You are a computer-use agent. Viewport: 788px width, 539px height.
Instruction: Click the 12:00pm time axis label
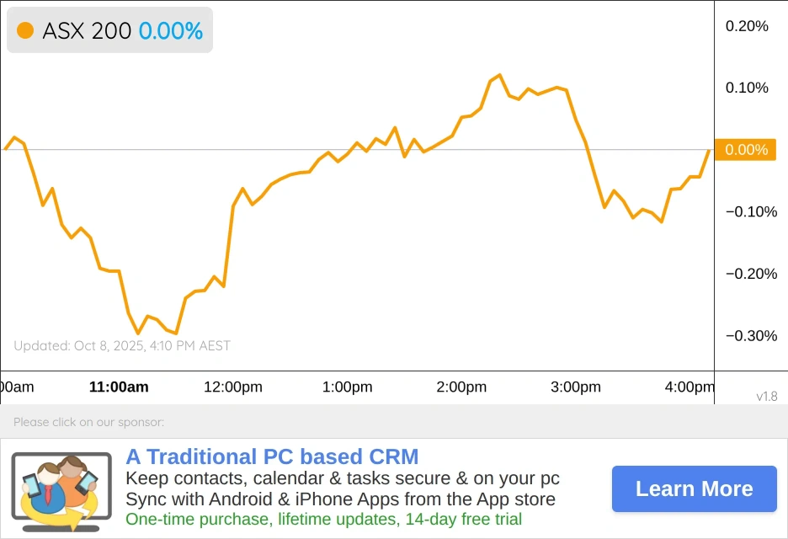click(x=233, y=387)
